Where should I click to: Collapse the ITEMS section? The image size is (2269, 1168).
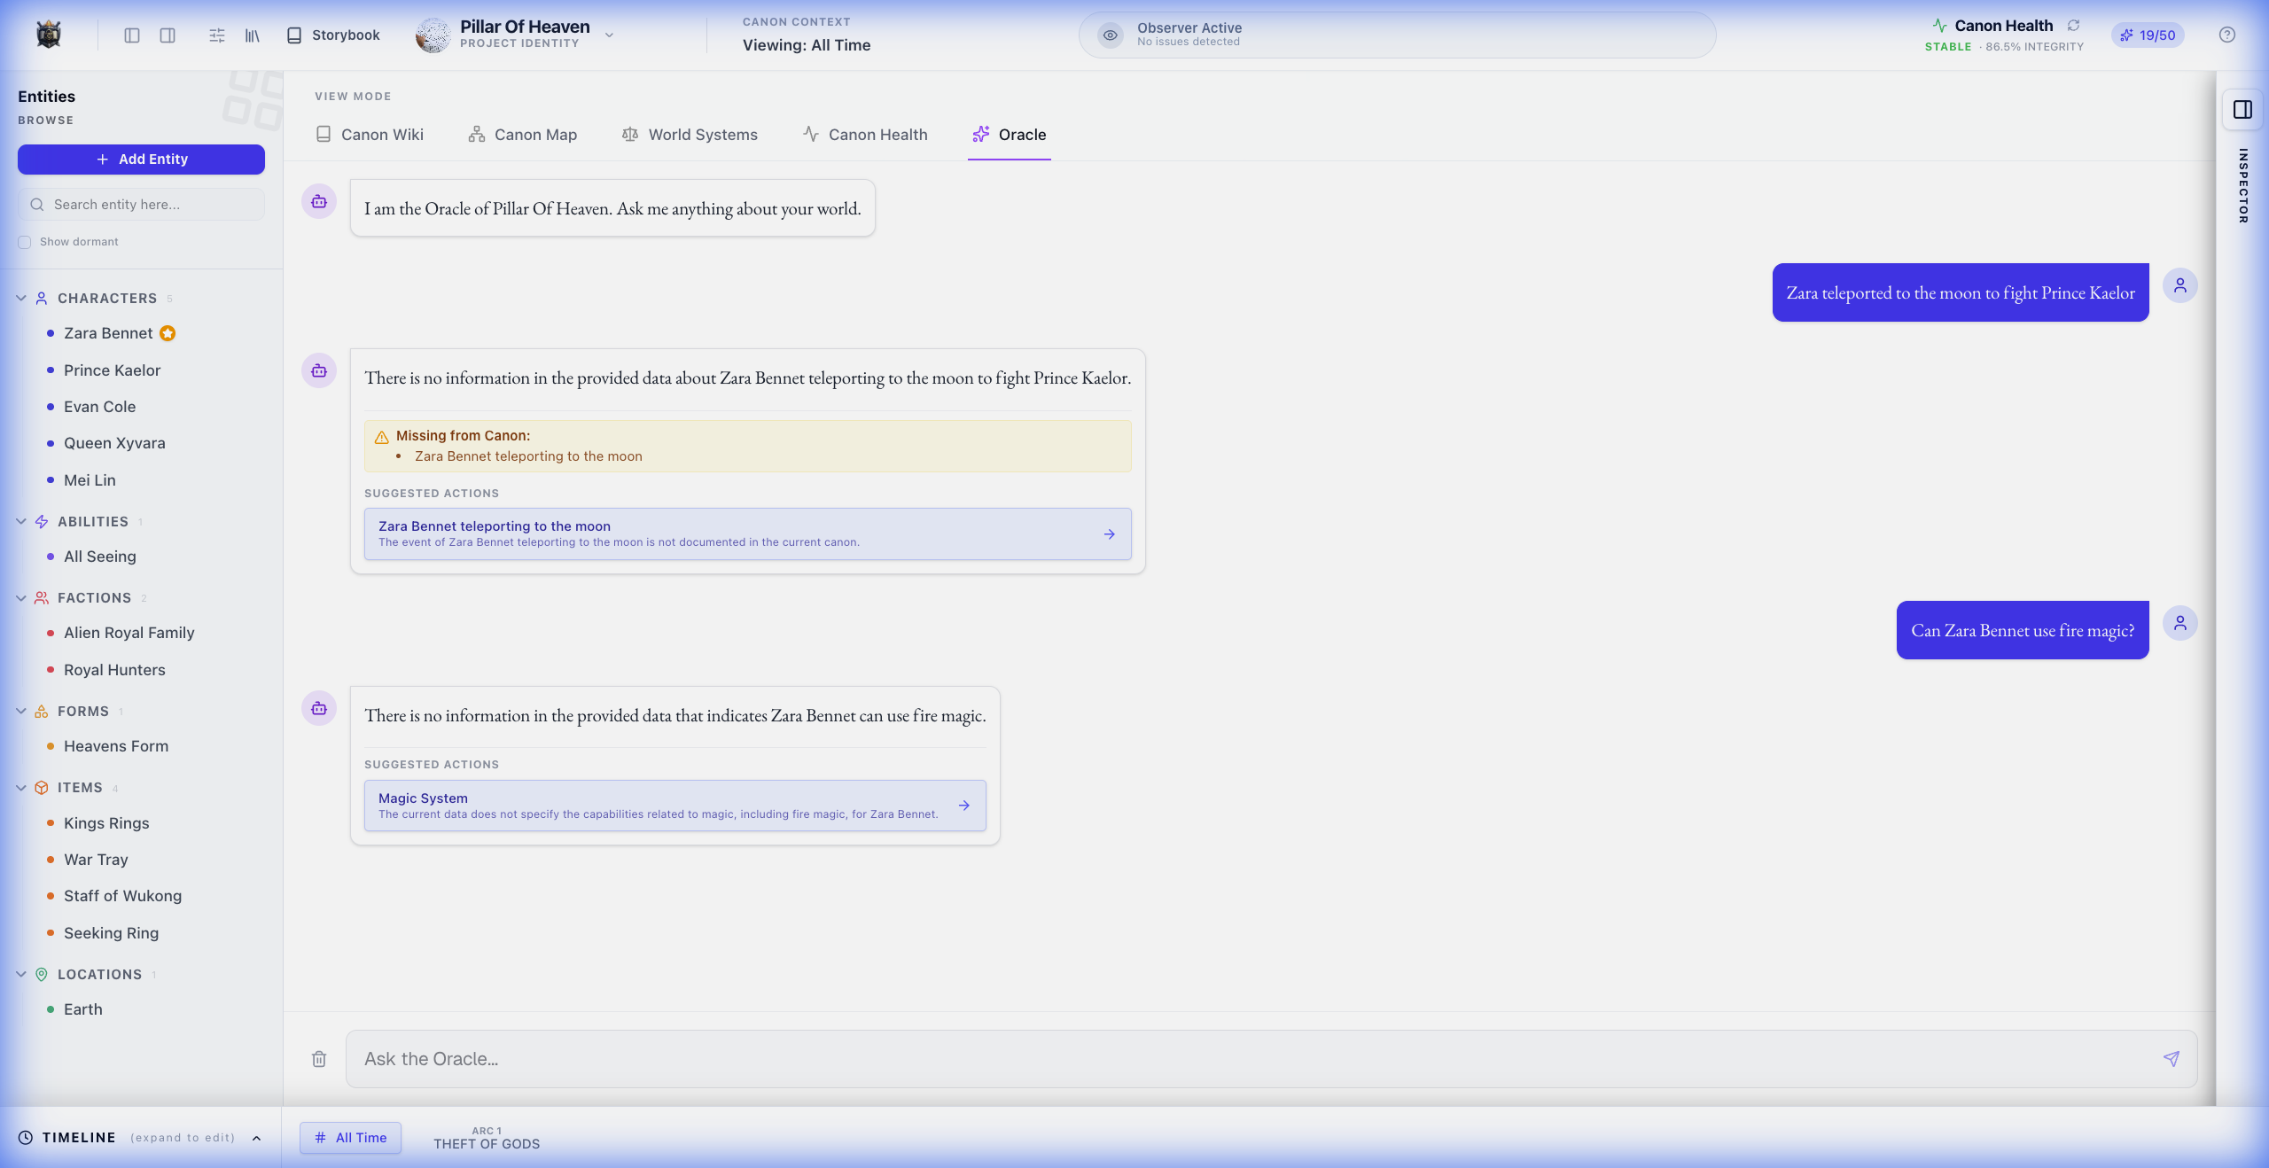(x=20, y=787)
